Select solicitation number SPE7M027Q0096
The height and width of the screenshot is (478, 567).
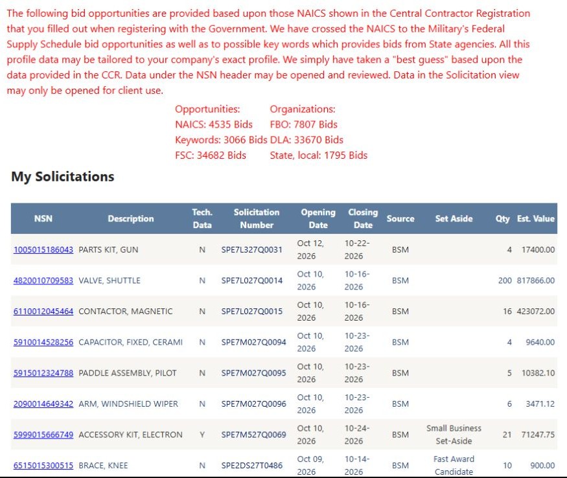point(253,404)
